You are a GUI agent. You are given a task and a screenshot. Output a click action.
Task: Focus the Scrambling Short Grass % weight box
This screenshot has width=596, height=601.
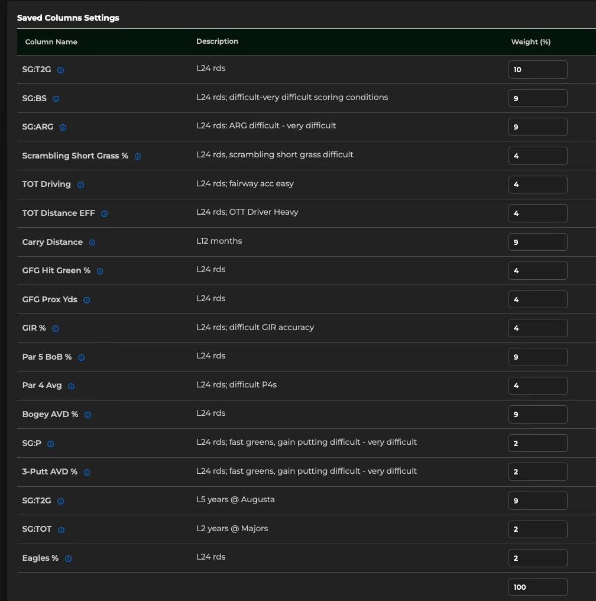[538, 156]
